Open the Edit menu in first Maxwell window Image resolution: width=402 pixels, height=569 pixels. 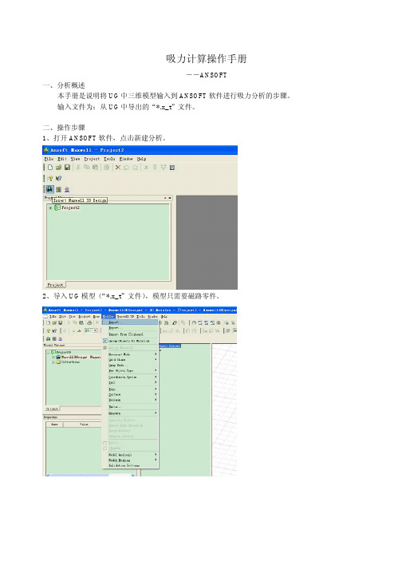pyautogui.click(x=62, y=159)
